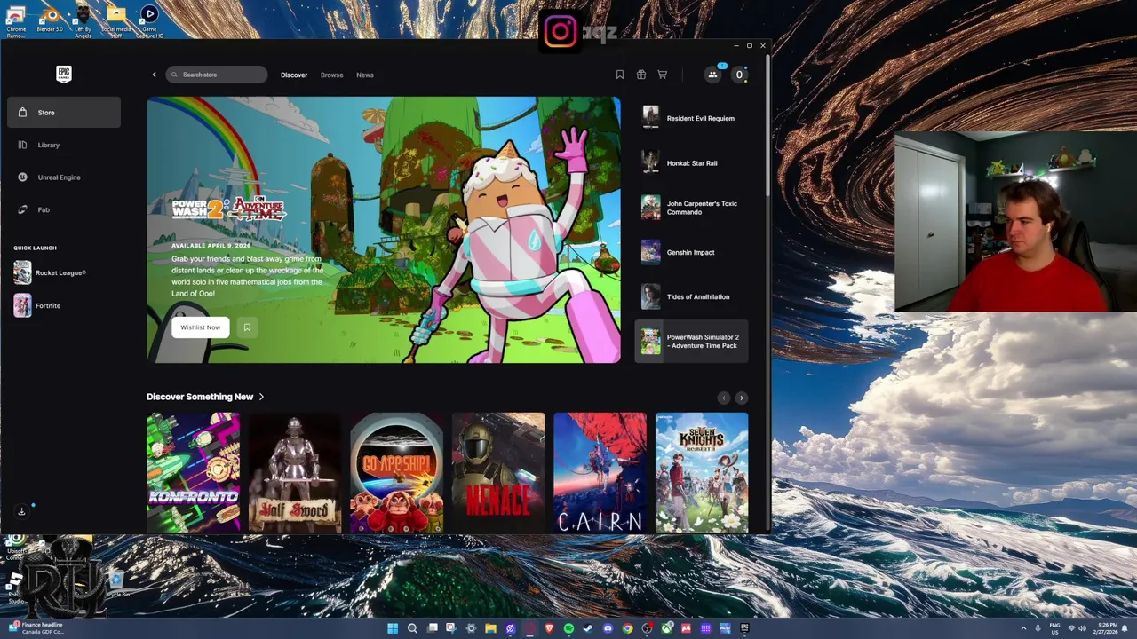Select Honkai: Star Rail in carousel list

tap(692, 163)
